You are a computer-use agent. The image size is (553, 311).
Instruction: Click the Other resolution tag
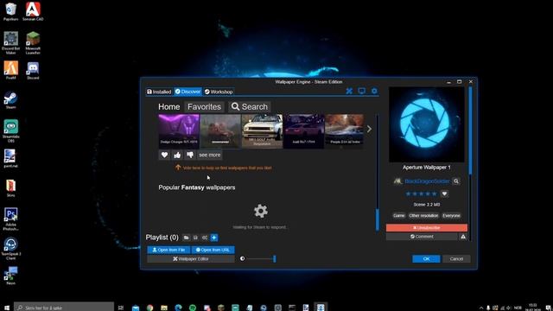click(x=423, y=215)
